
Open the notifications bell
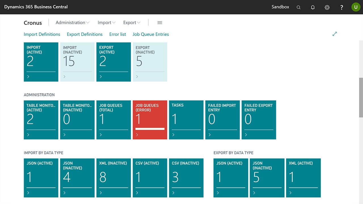(x=313, y=7)
